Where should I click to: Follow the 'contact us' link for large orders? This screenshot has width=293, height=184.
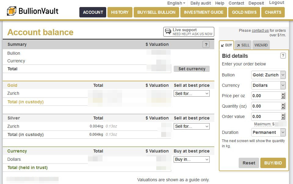(260, 31)
